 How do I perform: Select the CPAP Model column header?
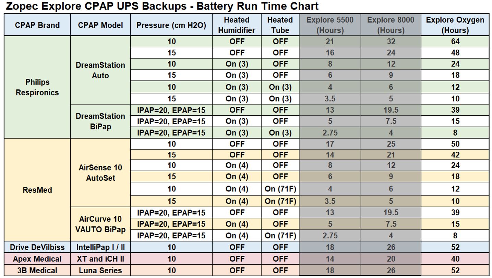100,25
